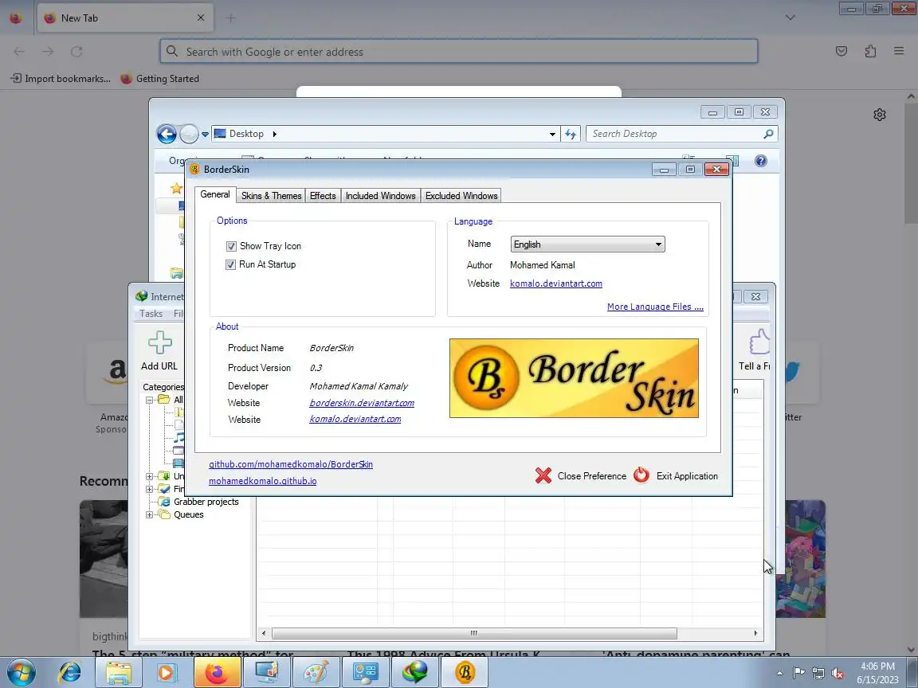Click the Firefox address search bar
Screen dimensions: 918x688
[x=459, y=52]
